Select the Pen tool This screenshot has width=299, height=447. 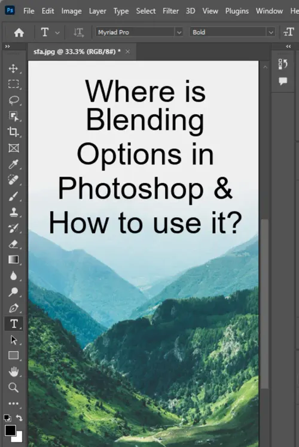click(13, 308)
